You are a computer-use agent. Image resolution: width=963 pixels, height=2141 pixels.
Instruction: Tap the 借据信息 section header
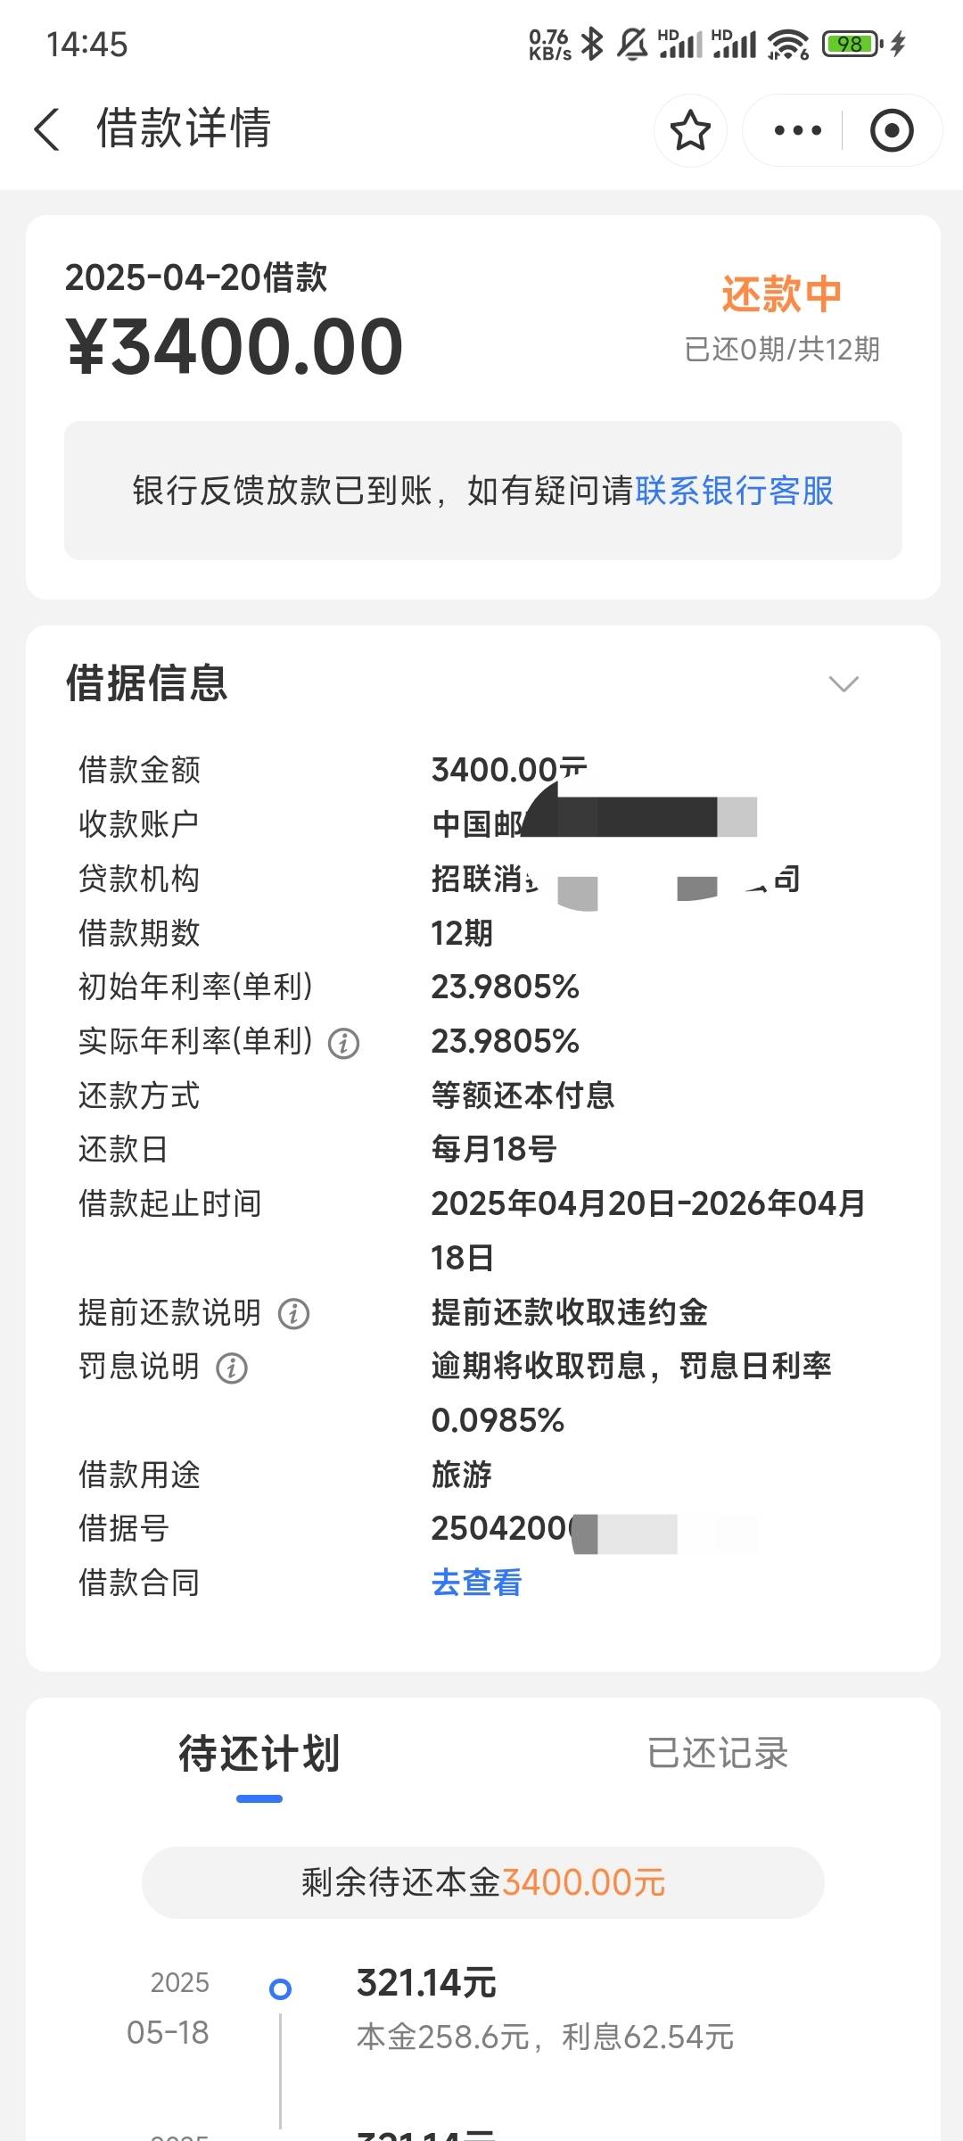click(147, 683)
